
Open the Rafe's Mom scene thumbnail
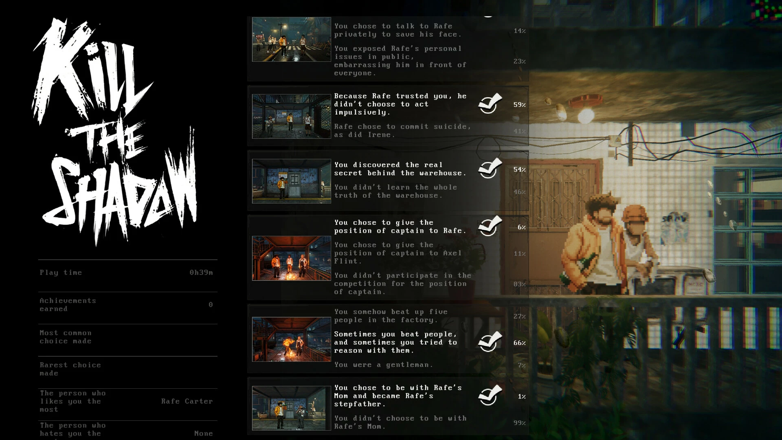(x=292, y=408)
